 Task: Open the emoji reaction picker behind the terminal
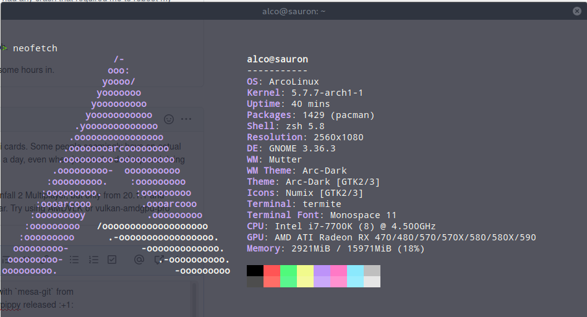(169, 119)
